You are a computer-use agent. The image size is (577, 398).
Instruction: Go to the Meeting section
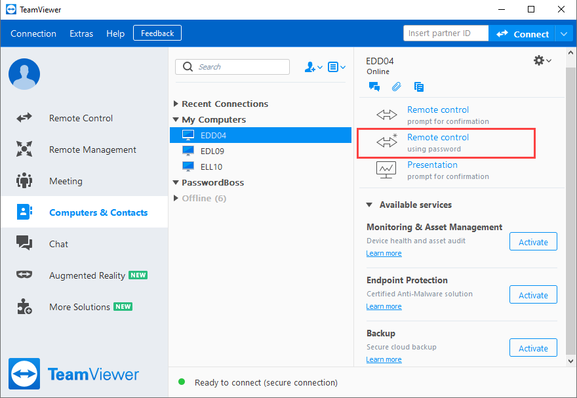(85, 181)
